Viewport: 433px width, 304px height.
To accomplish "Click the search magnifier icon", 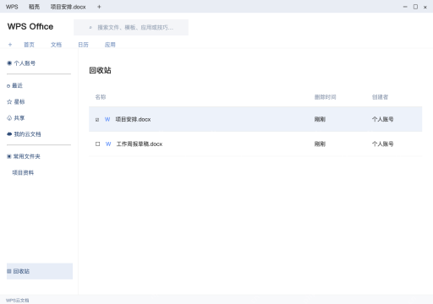I will (x=90, y=28).
